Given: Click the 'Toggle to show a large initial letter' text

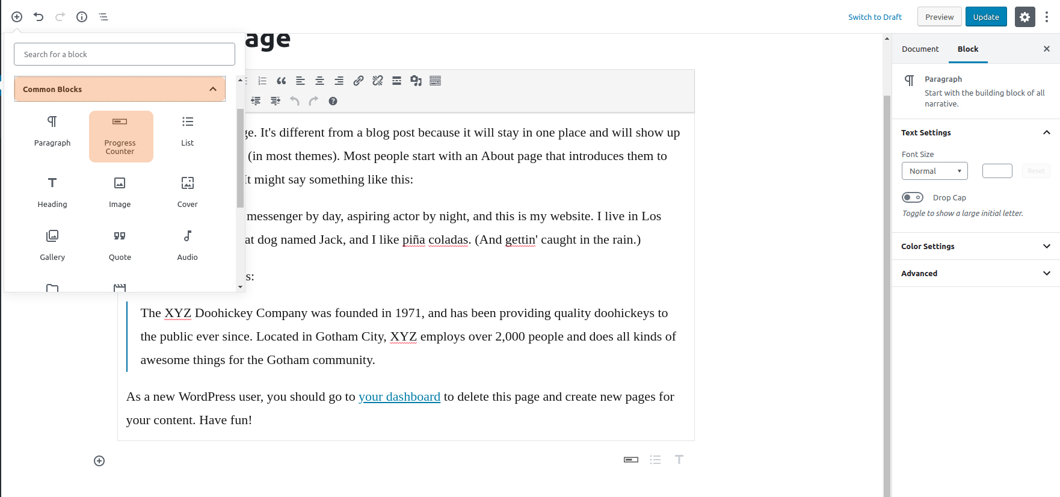Looking at the screenshot, I should click(963, 213).
